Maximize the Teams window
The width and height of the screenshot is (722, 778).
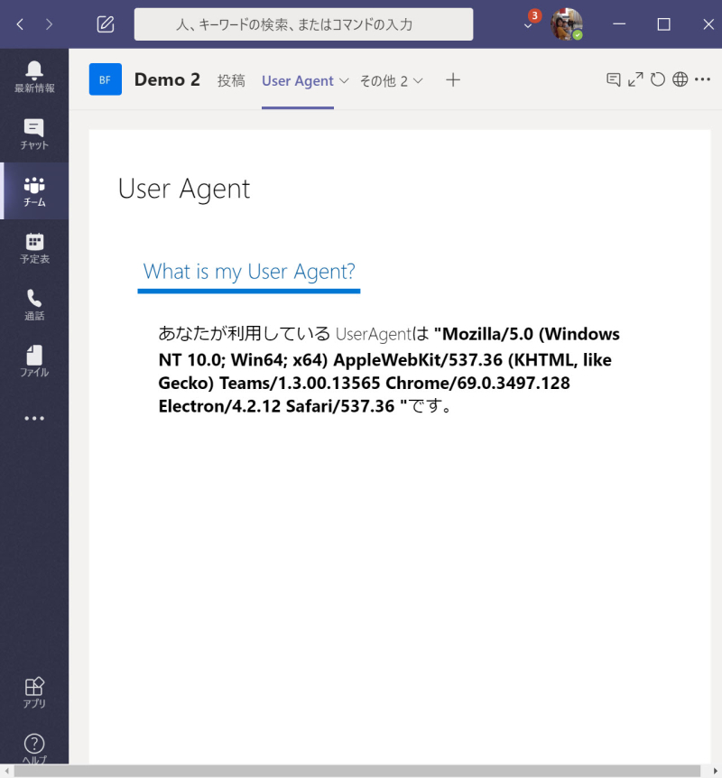click(x=663, y=23)
